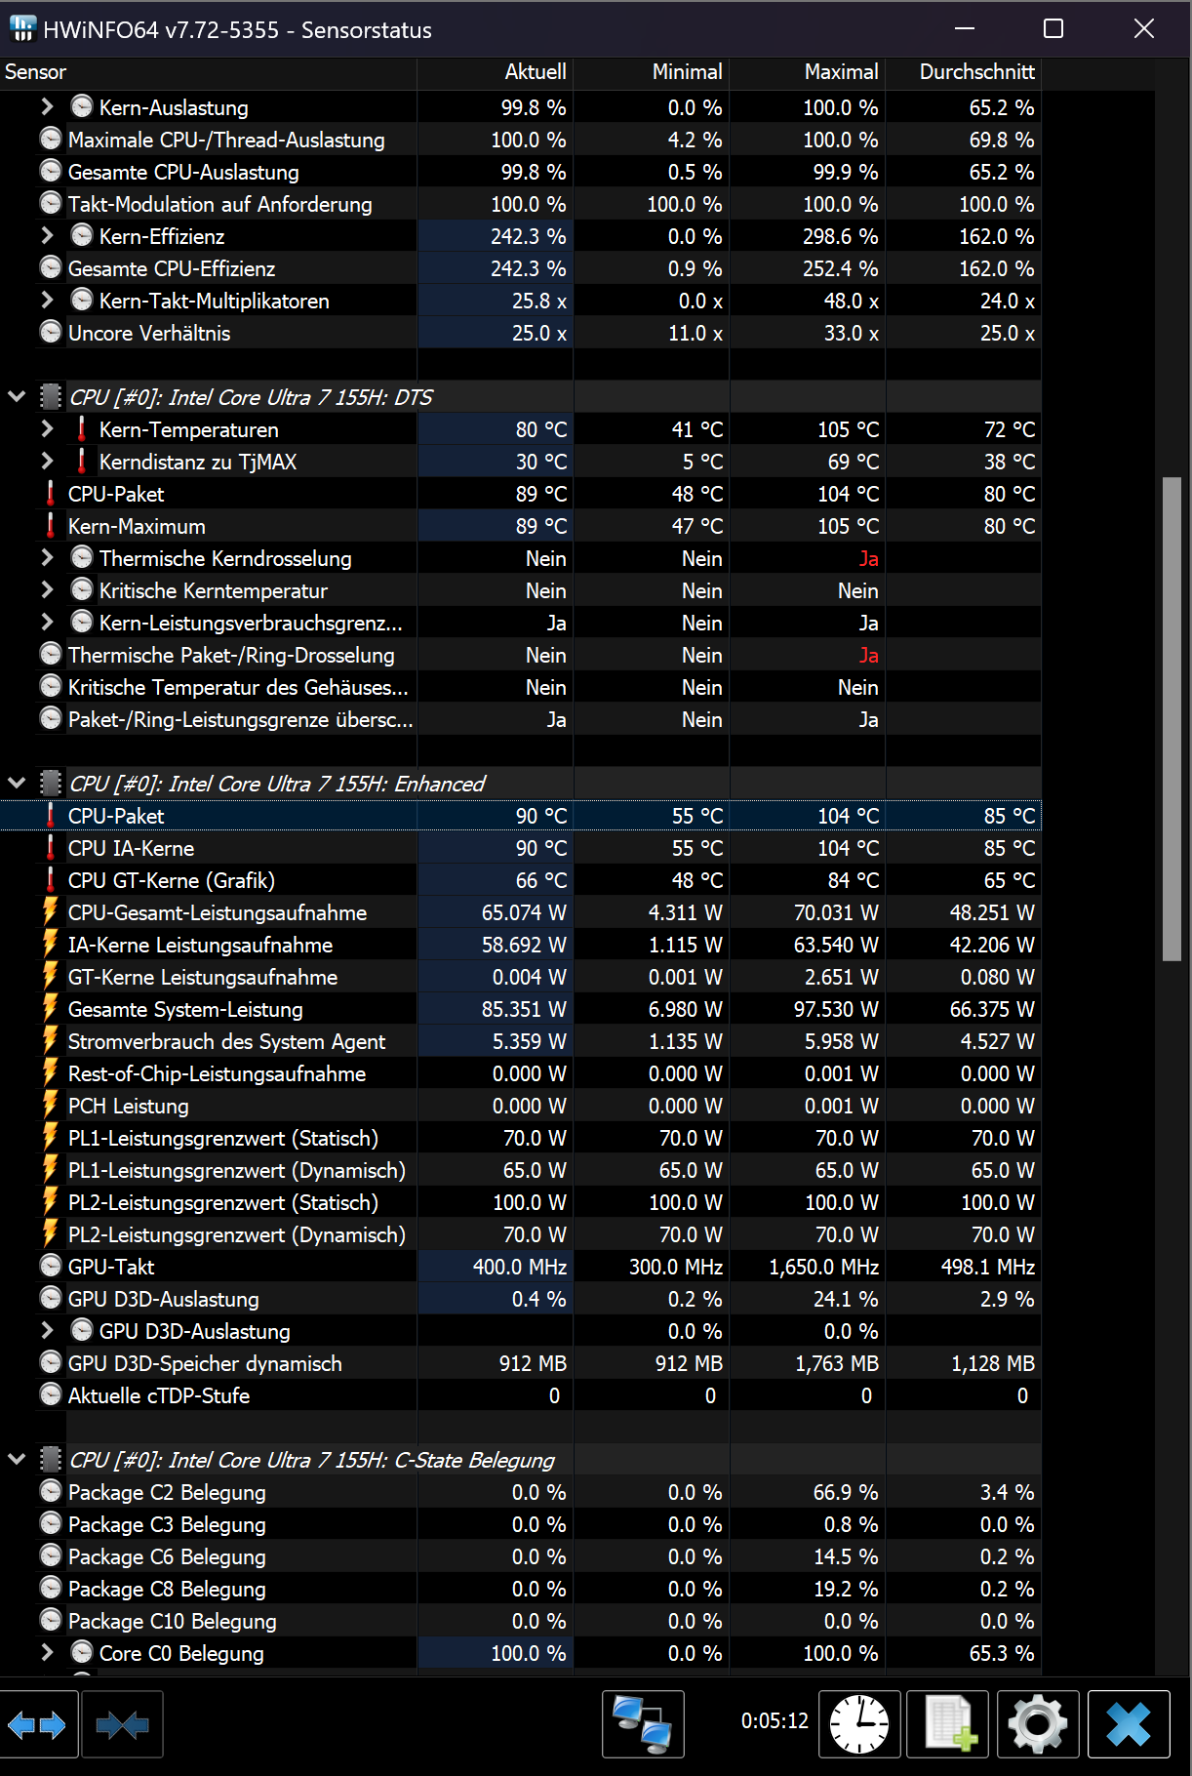Viewport: 1192px width, 1776px height.
Task: Expand the GPU D3D-Auslastung sub-row
Action: tap(47, 1330)
